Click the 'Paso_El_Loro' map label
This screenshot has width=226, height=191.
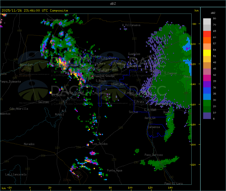coord(174,183)
